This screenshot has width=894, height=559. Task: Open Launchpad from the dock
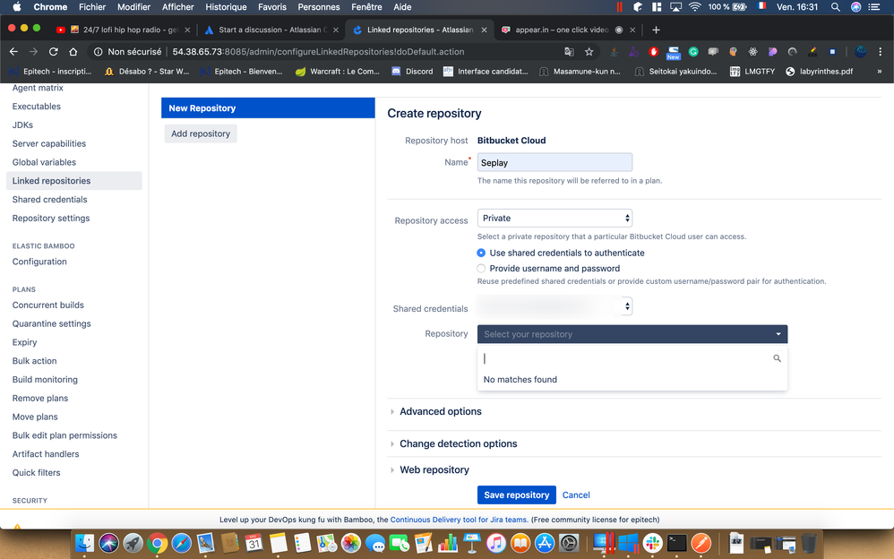[133, 543]
